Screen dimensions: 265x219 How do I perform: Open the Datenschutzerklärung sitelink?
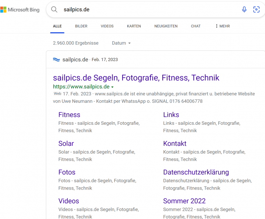[196, 172]
